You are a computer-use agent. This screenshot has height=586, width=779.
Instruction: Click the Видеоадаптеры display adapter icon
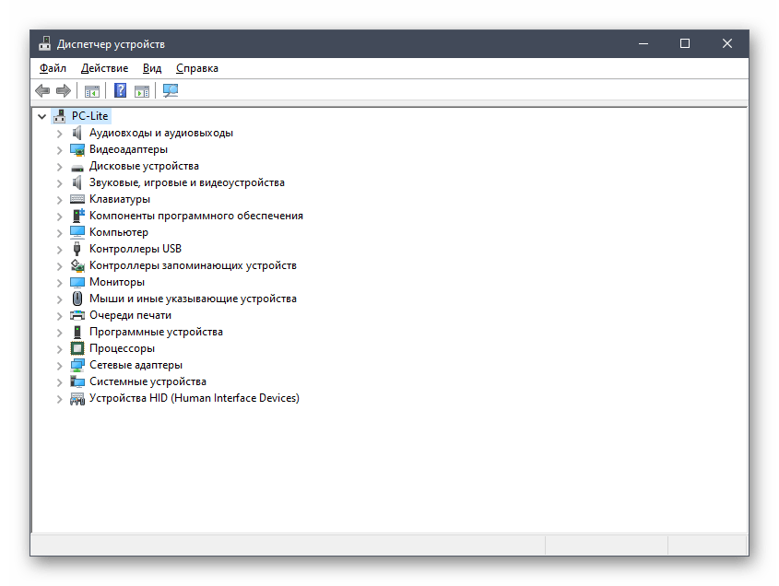point(77,149)
